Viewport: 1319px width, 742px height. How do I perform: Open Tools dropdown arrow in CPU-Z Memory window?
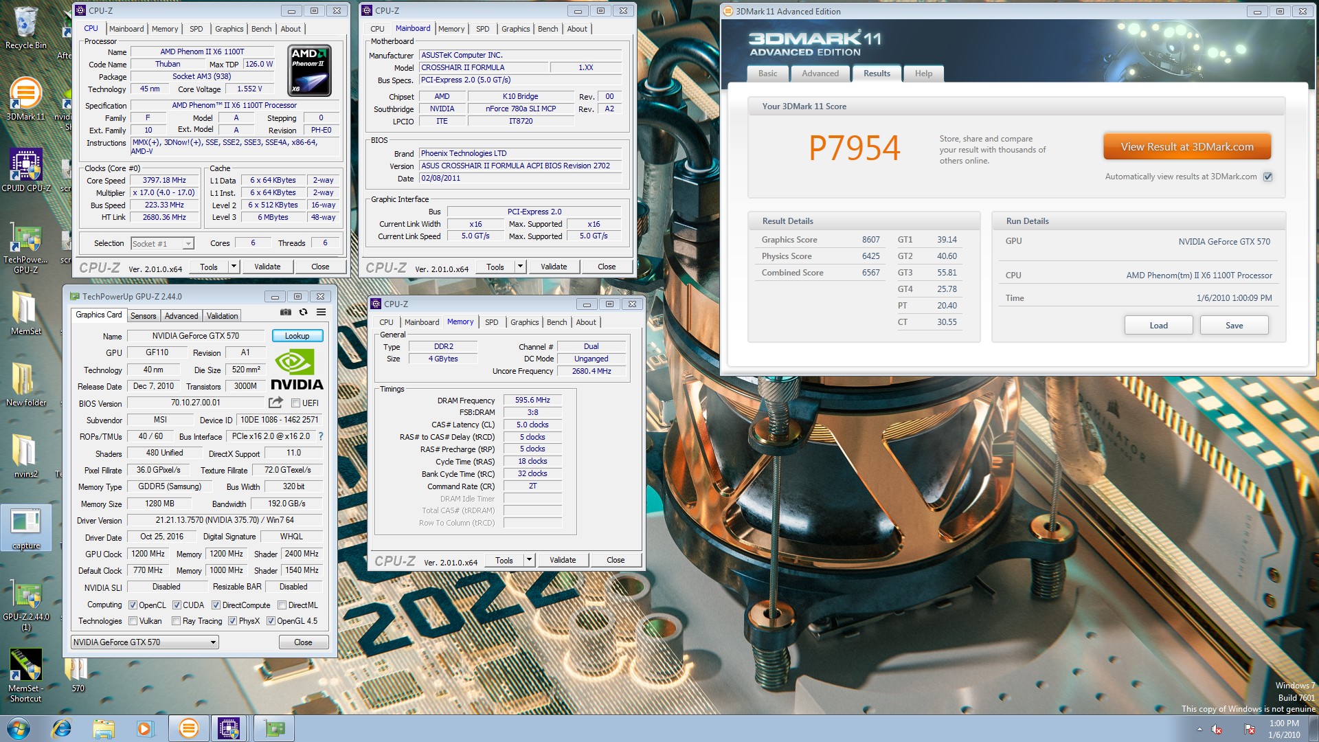(x=529, y=560)
